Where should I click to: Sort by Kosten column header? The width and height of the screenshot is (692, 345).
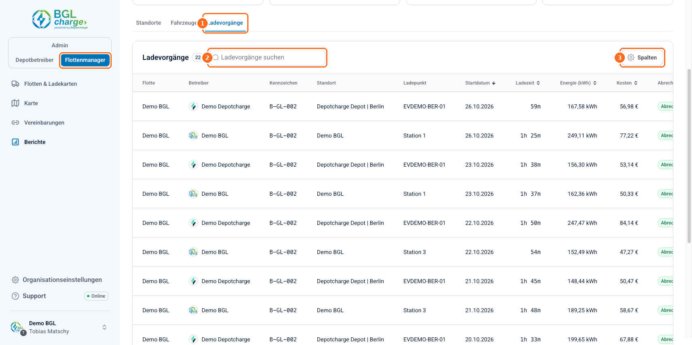pyautogui.click(x=627, y=83)
